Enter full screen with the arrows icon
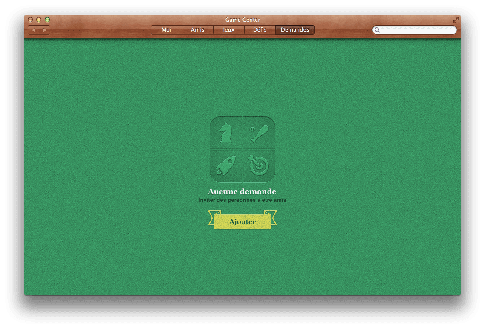The height and width of the screenshot is (329, 485). click(456, 20)
